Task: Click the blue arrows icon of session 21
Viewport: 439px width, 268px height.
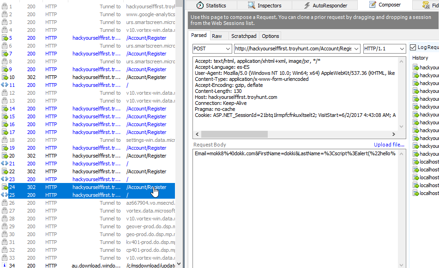Action: click(x=5, y=163)
